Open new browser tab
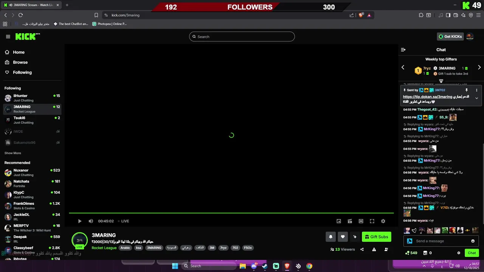The width and height of the screenshot is (484, 272). [67, 5]
